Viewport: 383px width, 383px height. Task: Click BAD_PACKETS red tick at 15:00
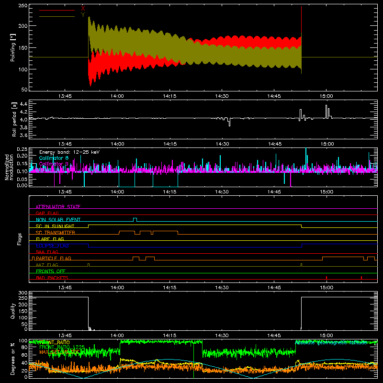click(327, 278)
